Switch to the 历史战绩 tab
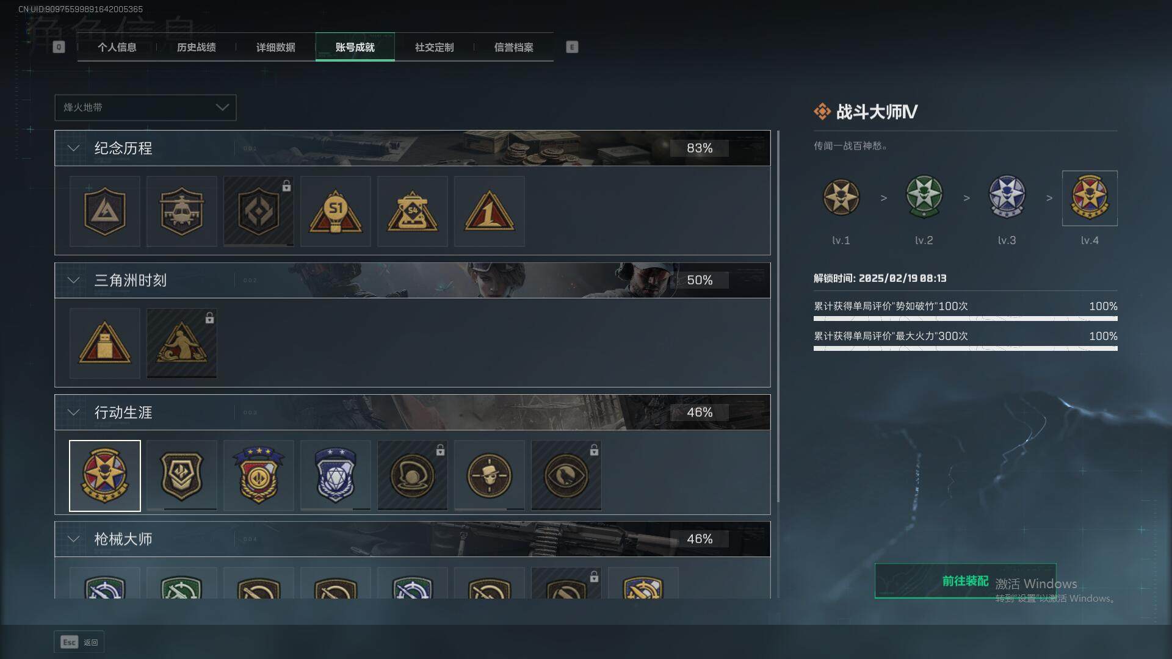The height and width of the screenshot is (659, 1172). pyautogui.click(x=196, y=47)
